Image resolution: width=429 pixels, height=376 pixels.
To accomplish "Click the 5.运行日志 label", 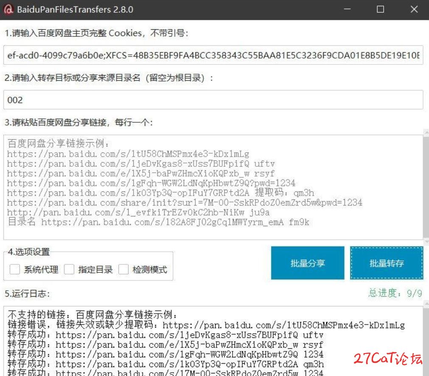I will click(x=27, y=294).
